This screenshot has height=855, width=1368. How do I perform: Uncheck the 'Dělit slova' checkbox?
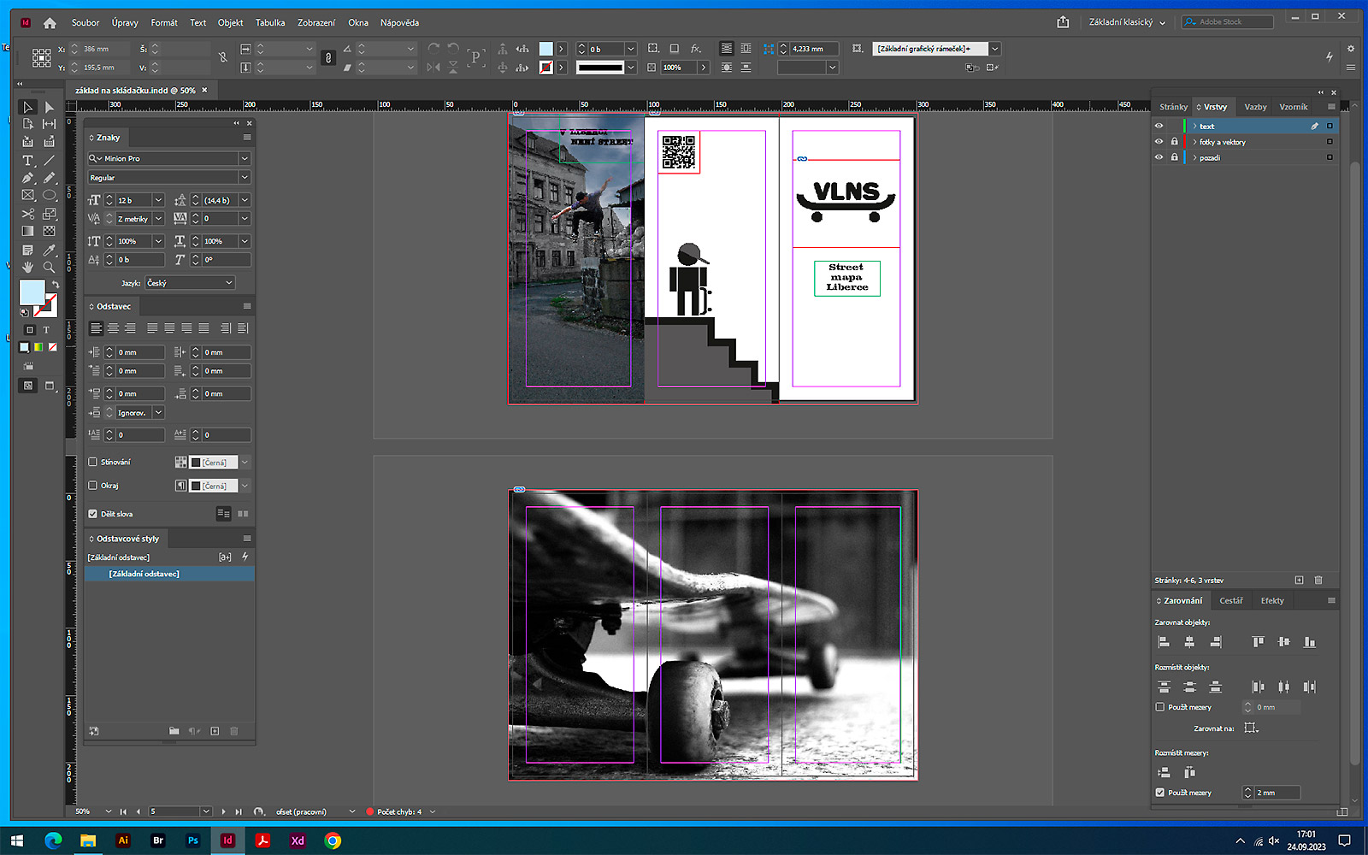pyautogui.click(x=93, y=514)
